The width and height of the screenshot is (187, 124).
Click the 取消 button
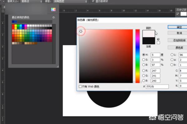pyautogui.click(x=178, y=33)
